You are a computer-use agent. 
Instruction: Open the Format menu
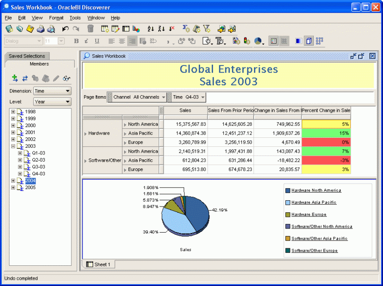tap(56, 18)
